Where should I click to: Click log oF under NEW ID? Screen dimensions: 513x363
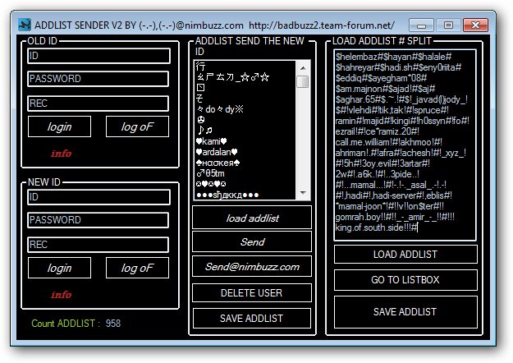[137, 268]
